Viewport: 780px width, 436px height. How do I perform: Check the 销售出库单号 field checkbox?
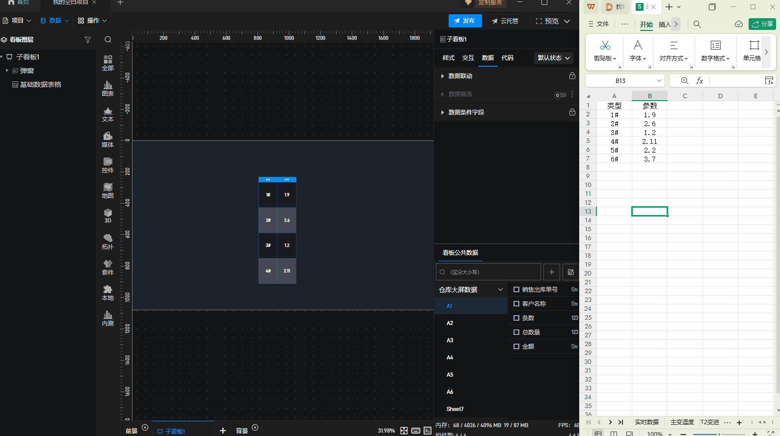tap(516, 290)
